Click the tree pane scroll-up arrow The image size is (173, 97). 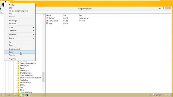tap(43, 15)
